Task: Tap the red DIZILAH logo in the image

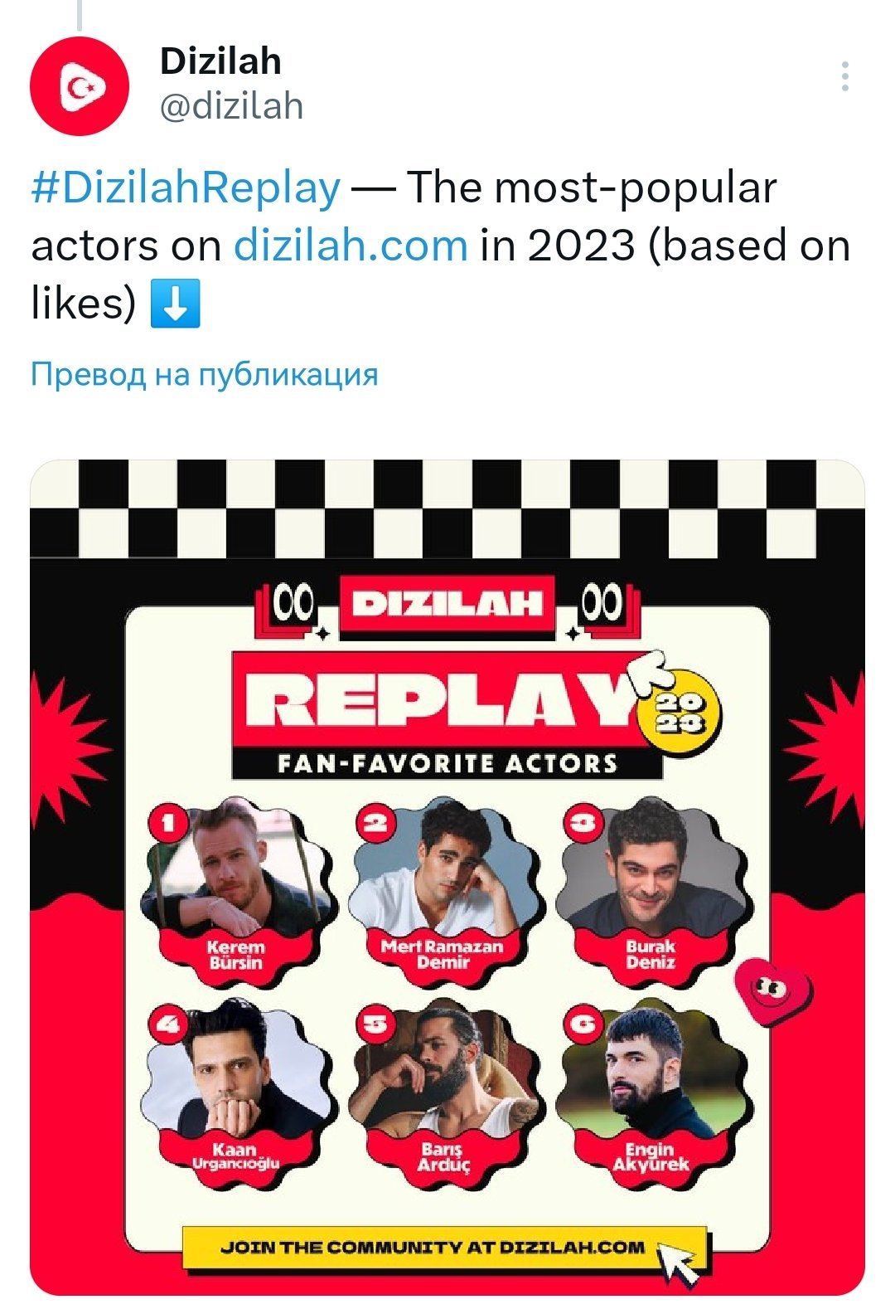Action: (447, 604)
